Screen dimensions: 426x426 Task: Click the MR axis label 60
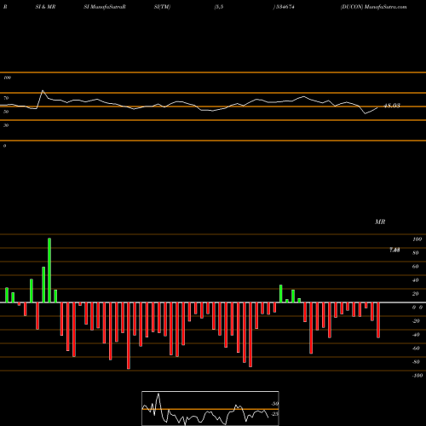(x=416, y=267)
